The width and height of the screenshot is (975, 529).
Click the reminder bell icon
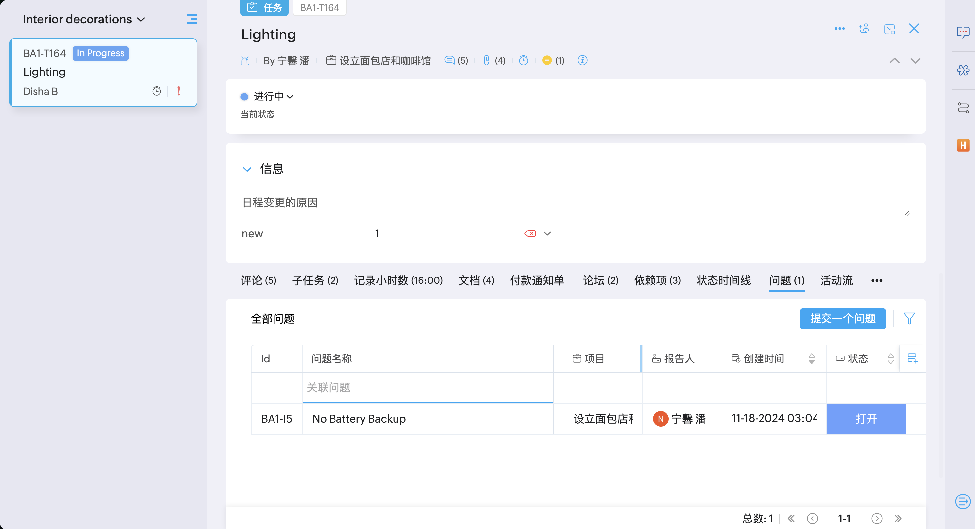pyautogui.click(x=245, y=61)
